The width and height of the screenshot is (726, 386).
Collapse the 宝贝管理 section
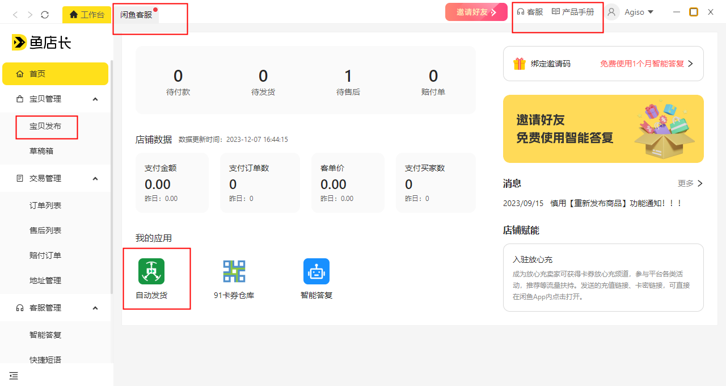pyautogui.click(x=95, y=99)
